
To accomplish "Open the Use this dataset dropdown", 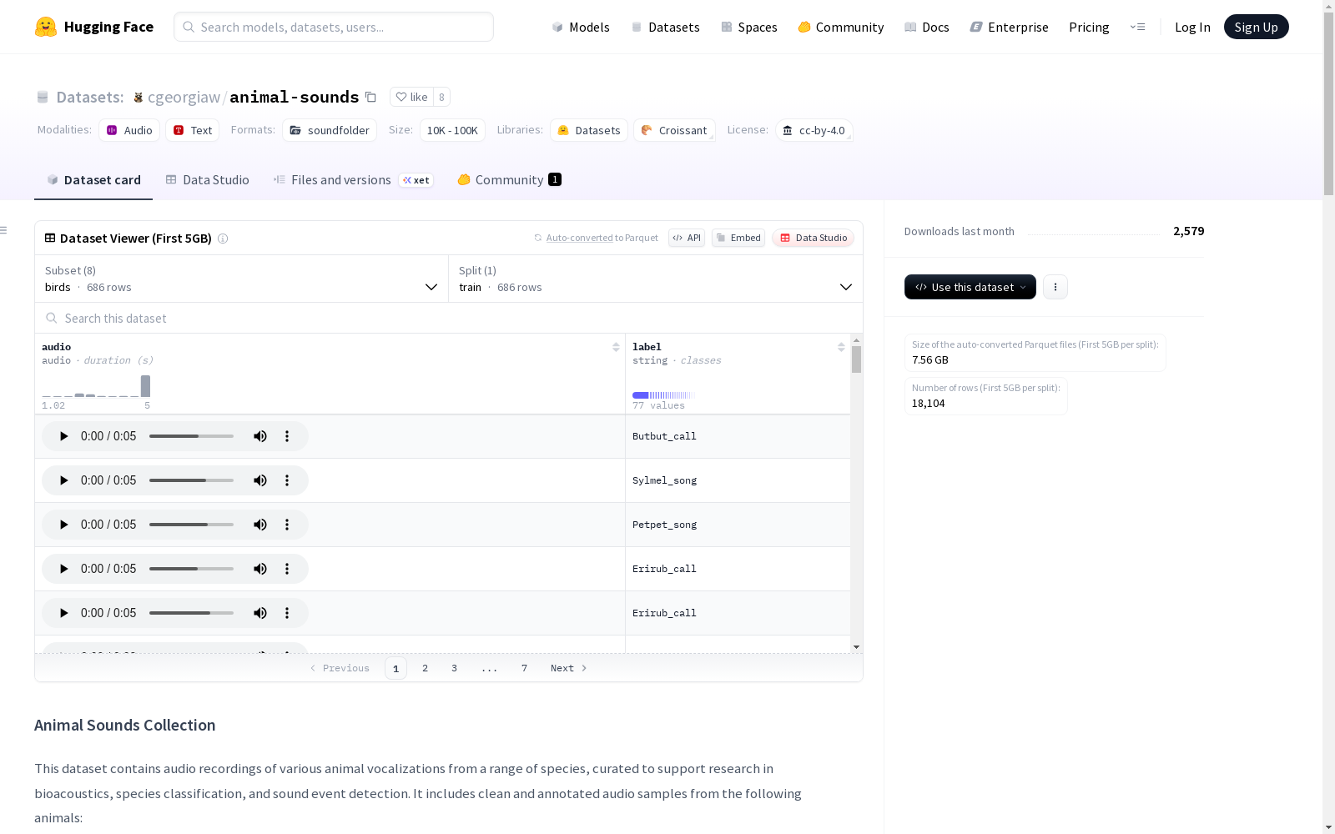I will [x=970, y=287].
